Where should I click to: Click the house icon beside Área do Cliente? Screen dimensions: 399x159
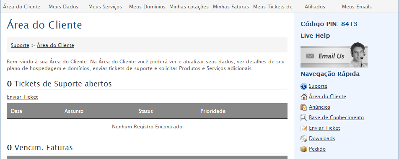303,97
